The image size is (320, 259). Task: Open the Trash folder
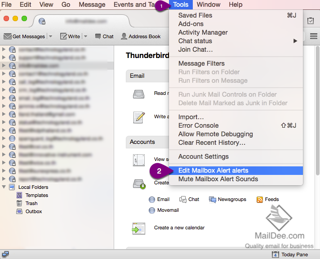(x=31, y=203)
